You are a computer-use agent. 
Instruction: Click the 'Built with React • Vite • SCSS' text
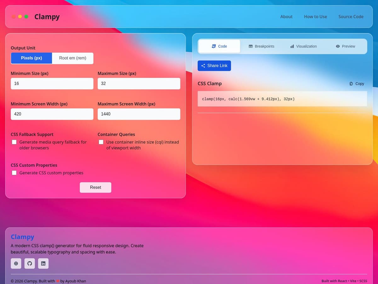coord(344,281)
